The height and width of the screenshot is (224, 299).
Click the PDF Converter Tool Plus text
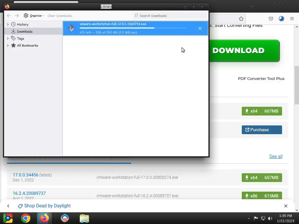click(x=261, y=79)
